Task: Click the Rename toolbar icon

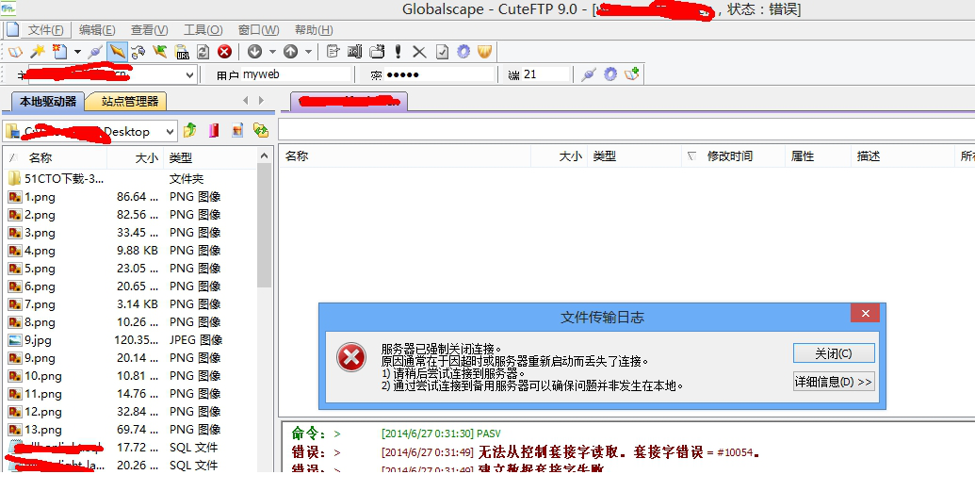Action: click(355, 52)
